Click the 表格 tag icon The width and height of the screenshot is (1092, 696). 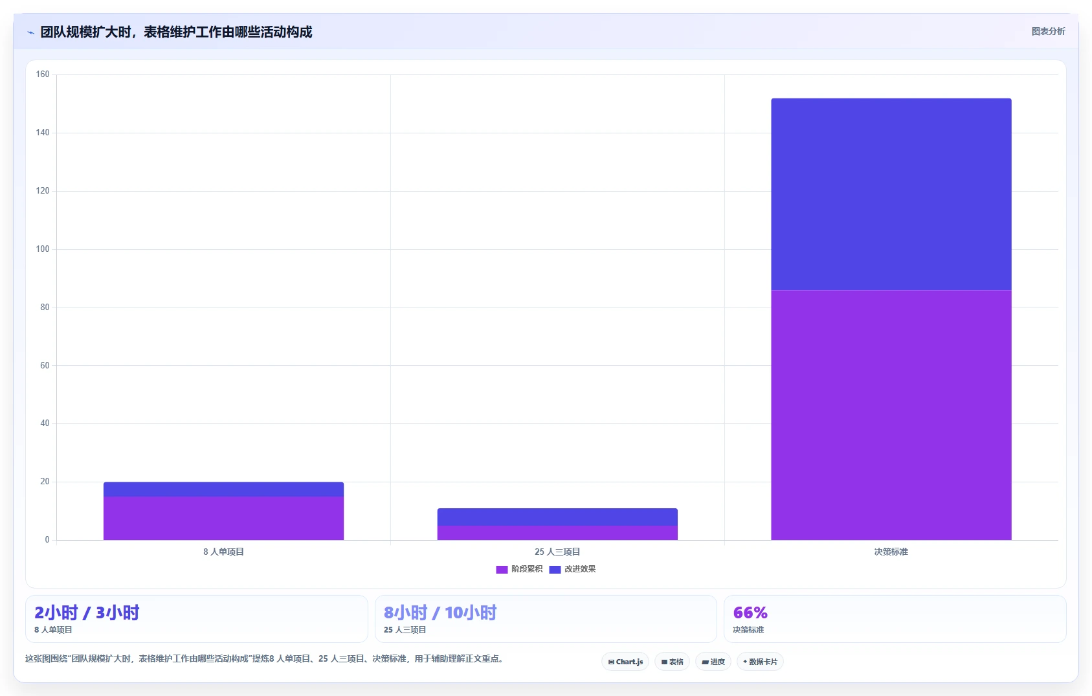[664, 662]
